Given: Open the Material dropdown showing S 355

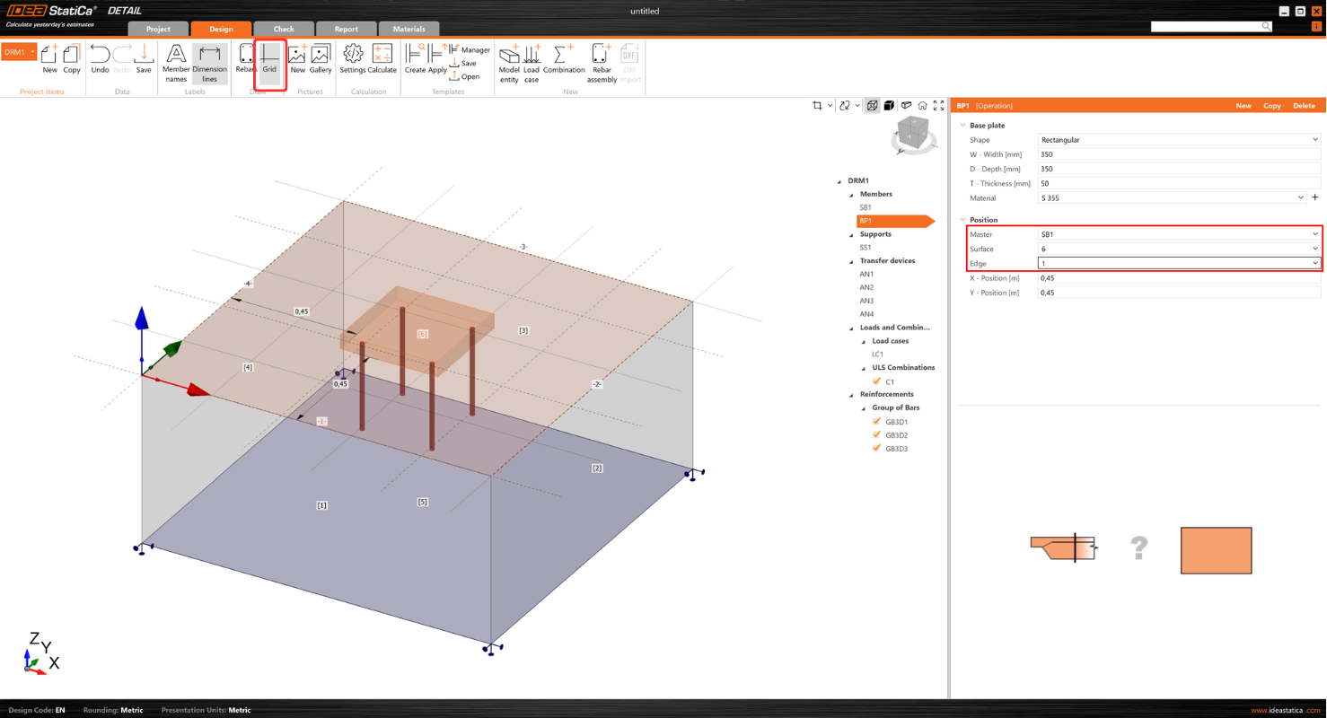Looking at the screenshot, I should click(x=1300, y=197).
